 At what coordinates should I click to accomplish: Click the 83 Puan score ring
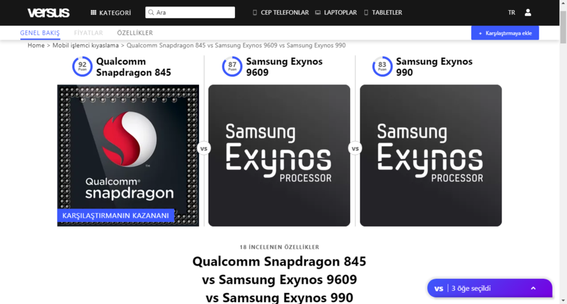point(382,67)
